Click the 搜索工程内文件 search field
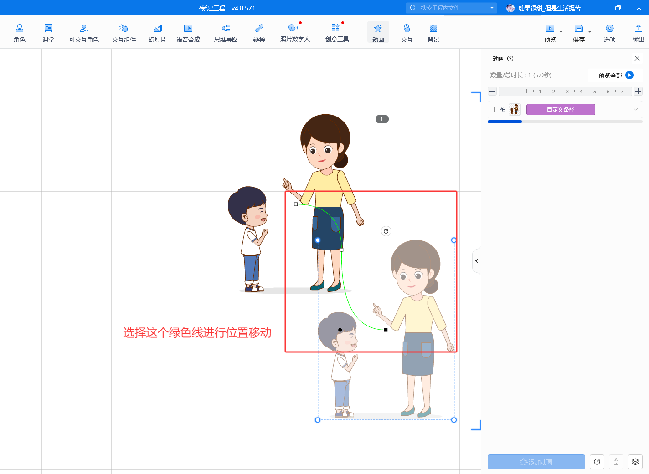This screenshot has height=474, width=649. pyautogui.click(x=451, y=8)
